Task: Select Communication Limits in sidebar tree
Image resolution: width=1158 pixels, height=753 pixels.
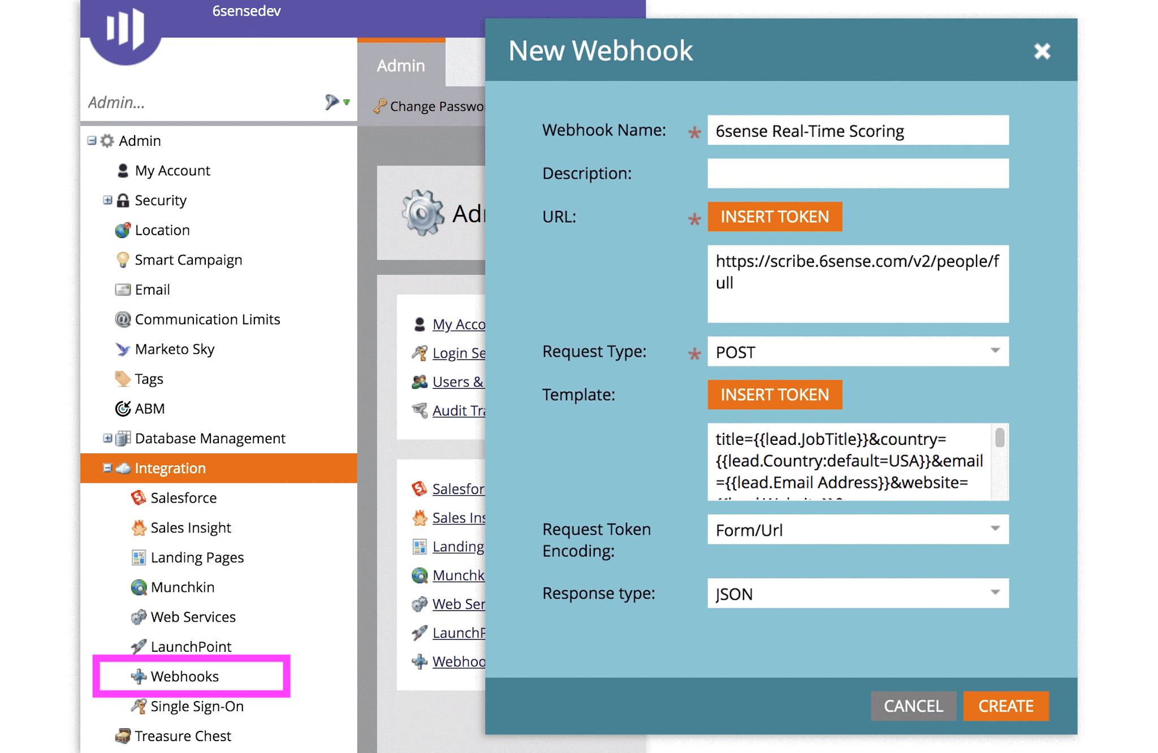Action: [x=208, y=319]
